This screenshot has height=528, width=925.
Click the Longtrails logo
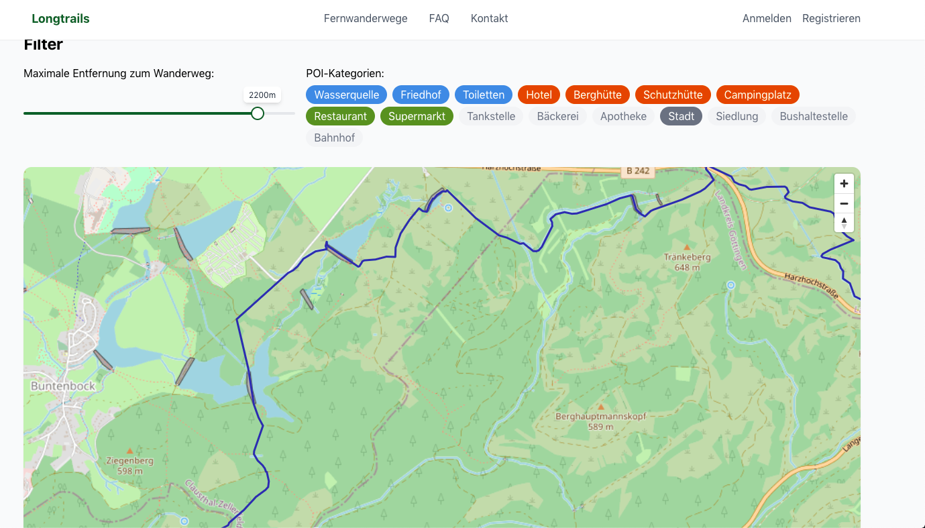point(60,19)
